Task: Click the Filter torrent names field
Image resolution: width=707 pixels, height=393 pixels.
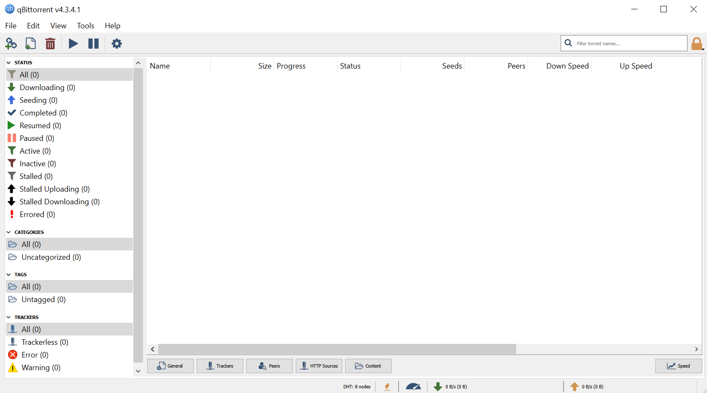Action: tap(624, 43)
